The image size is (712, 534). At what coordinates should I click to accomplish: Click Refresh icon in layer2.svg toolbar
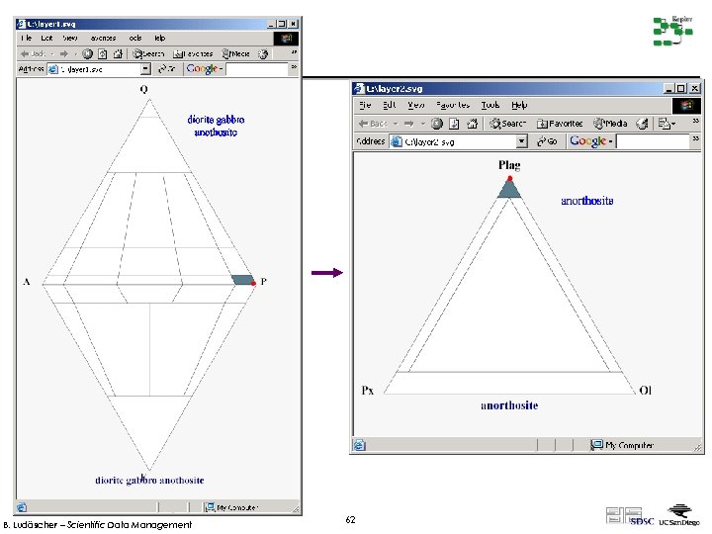tap(454, 123)
